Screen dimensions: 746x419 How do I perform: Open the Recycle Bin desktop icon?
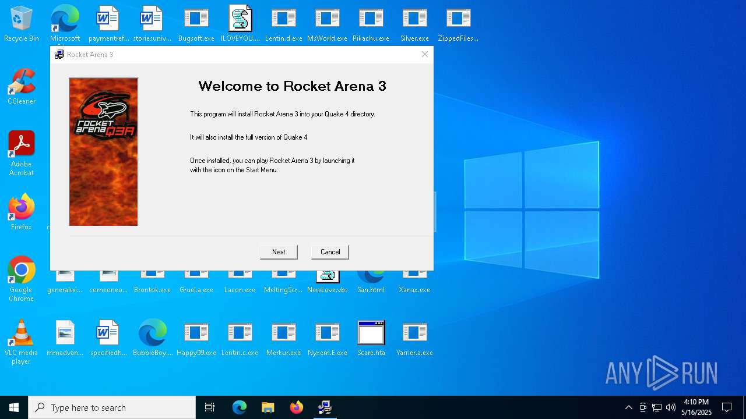click(22, 24)
